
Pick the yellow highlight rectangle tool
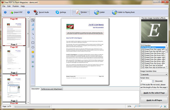33,52
